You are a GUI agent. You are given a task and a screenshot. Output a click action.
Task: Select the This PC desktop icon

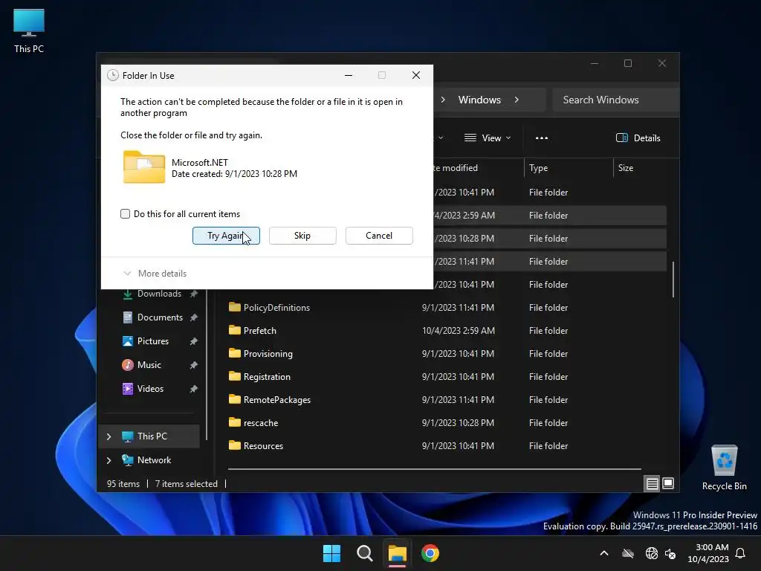click(x=29, y=31)
